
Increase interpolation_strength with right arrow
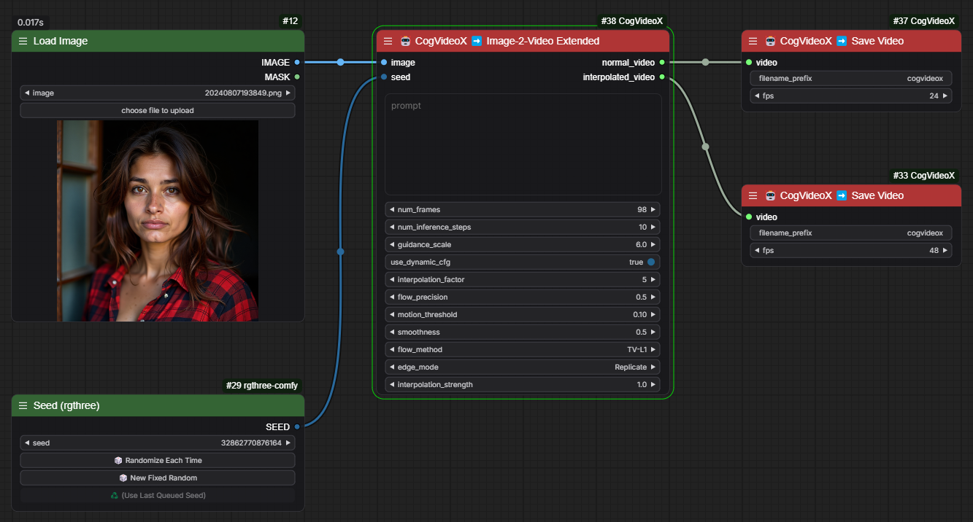tap(653, 385)
